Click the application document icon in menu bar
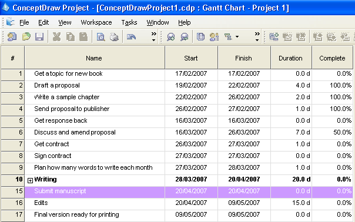 10,22
